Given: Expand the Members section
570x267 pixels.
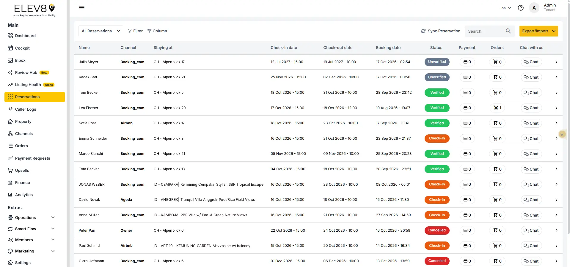Looking at the screenshot, I should (32, 240).
